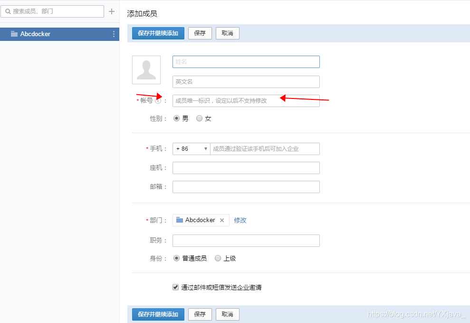
Task: Toggle send invitation by email or SMS checkbox
Action: tap(176, 287)
